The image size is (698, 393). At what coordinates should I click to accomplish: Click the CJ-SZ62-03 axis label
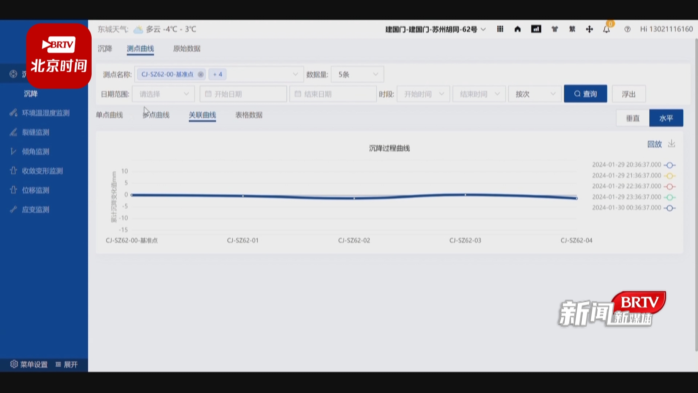coord(465,241)
